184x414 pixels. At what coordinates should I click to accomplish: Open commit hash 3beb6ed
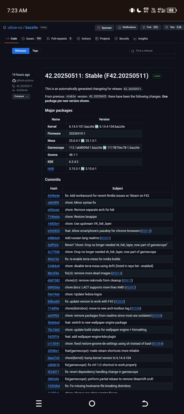(54, 323)
